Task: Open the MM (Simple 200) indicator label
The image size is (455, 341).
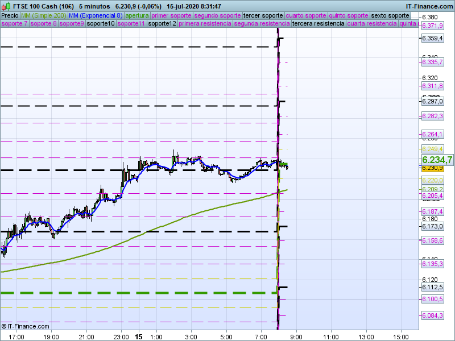Action: tap(44, 16)
